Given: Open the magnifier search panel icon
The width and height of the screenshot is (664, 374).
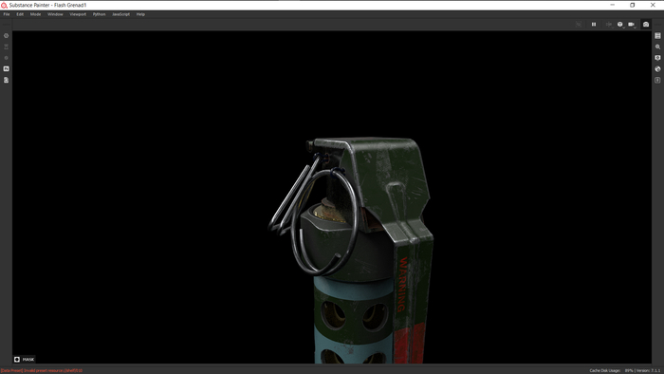Looking at the screenshot, I should (x=657, y=47).
